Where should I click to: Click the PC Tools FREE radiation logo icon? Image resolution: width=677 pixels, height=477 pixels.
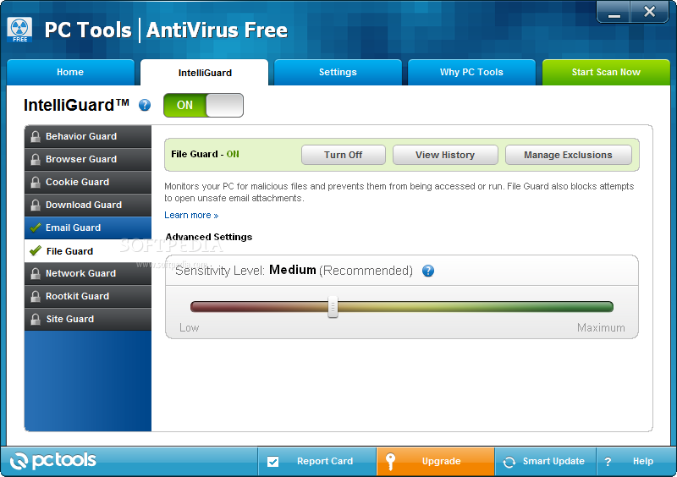19,30
